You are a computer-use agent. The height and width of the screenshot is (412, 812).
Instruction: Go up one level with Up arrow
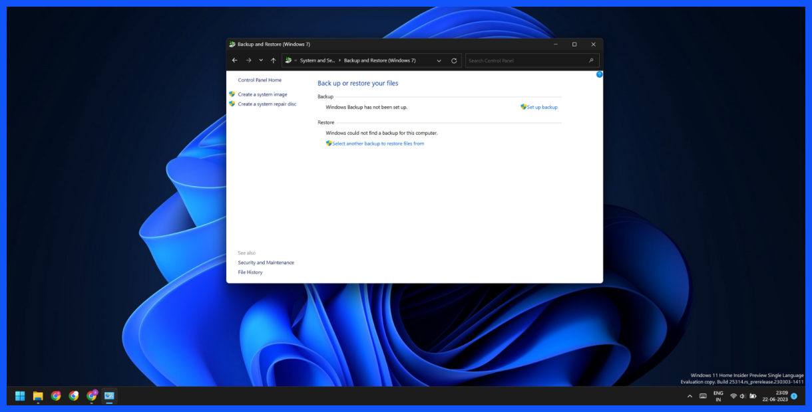click(x=273, y=60)
